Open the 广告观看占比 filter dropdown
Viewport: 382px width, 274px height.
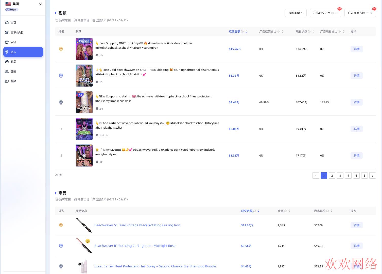pyautogui.click(x=360, y=13)
